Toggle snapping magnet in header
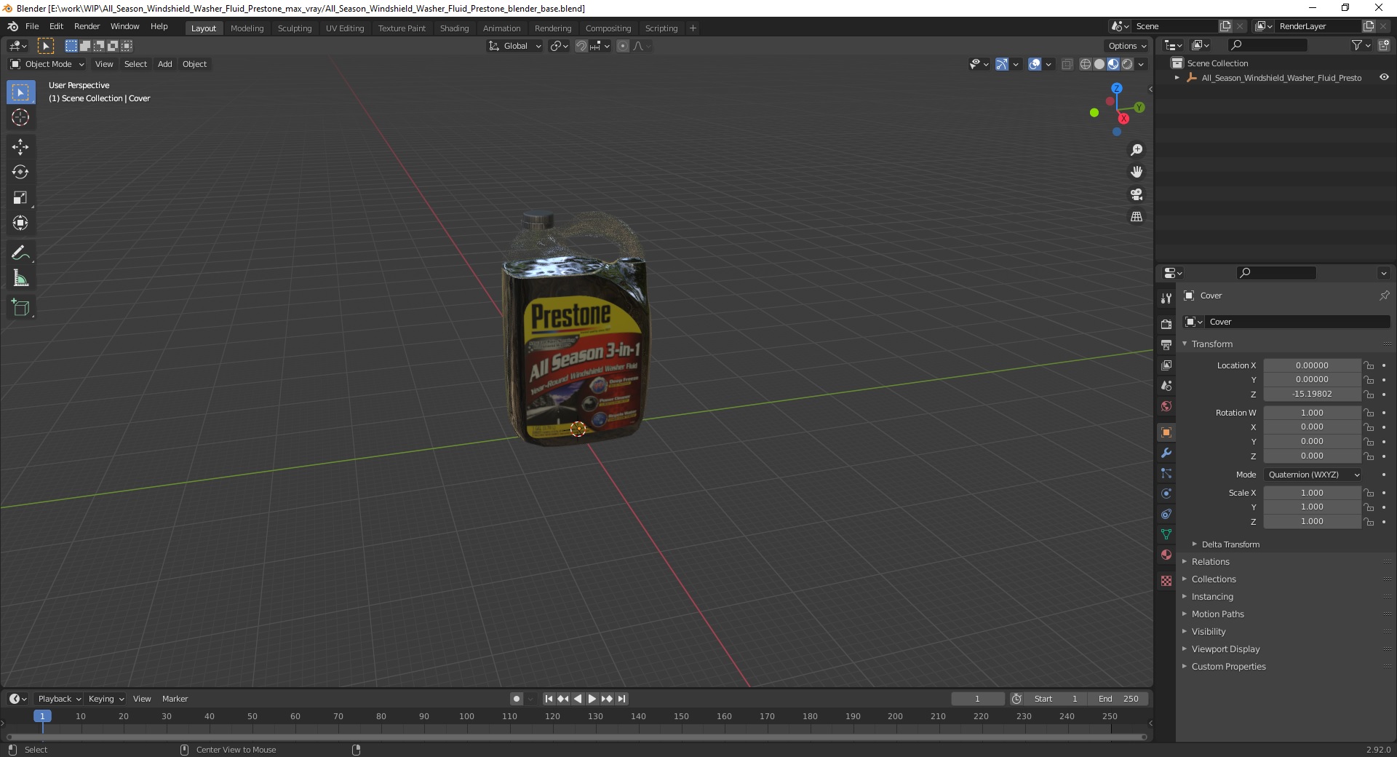Viewport: 1397px width, 757px height. pyautogui.click(x=581, y=46)
